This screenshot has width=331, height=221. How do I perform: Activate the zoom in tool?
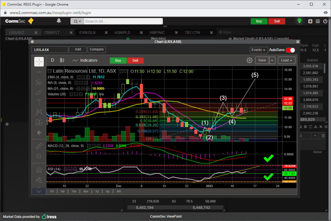[x=39, y=156]
